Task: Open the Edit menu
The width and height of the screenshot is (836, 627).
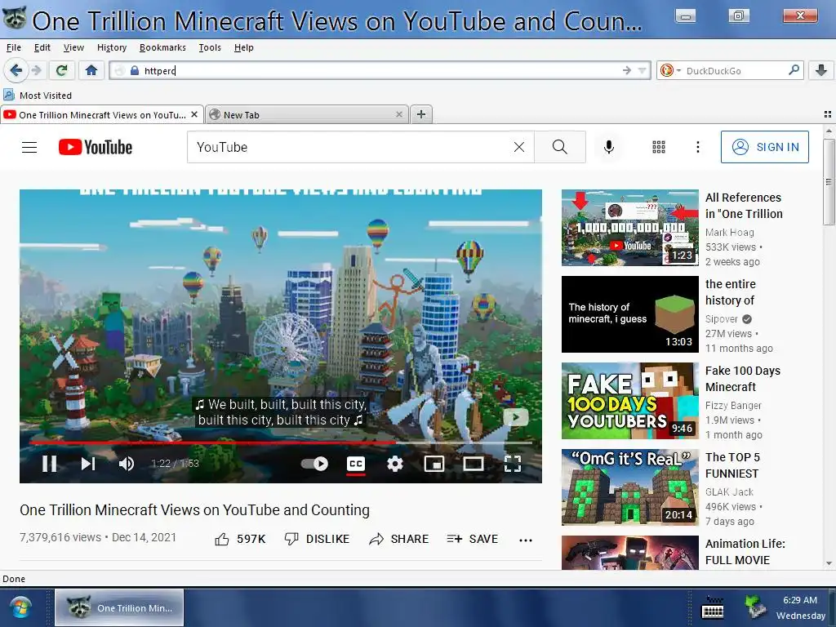Action: pyautogui.click(x=42, y=47)
